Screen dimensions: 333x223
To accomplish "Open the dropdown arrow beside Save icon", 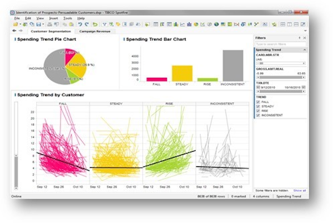I will [43, 24].
